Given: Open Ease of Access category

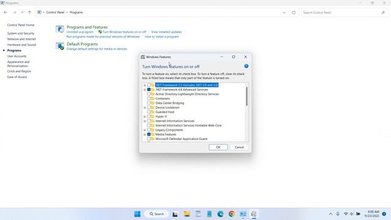Looking at the screenshot, I should click(x=17, y=77).
